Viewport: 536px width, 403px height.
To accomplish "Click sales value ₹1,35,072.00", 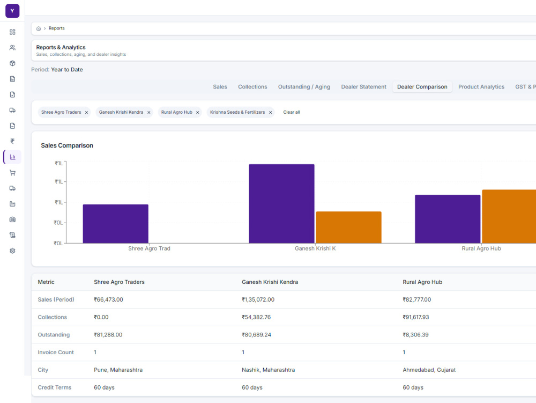I will click(258, 299).
